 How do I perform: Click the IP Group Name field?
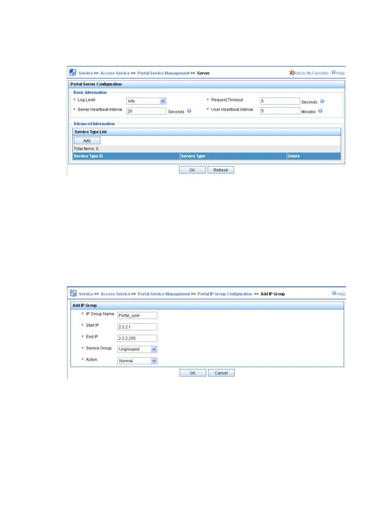click(137, 315)
